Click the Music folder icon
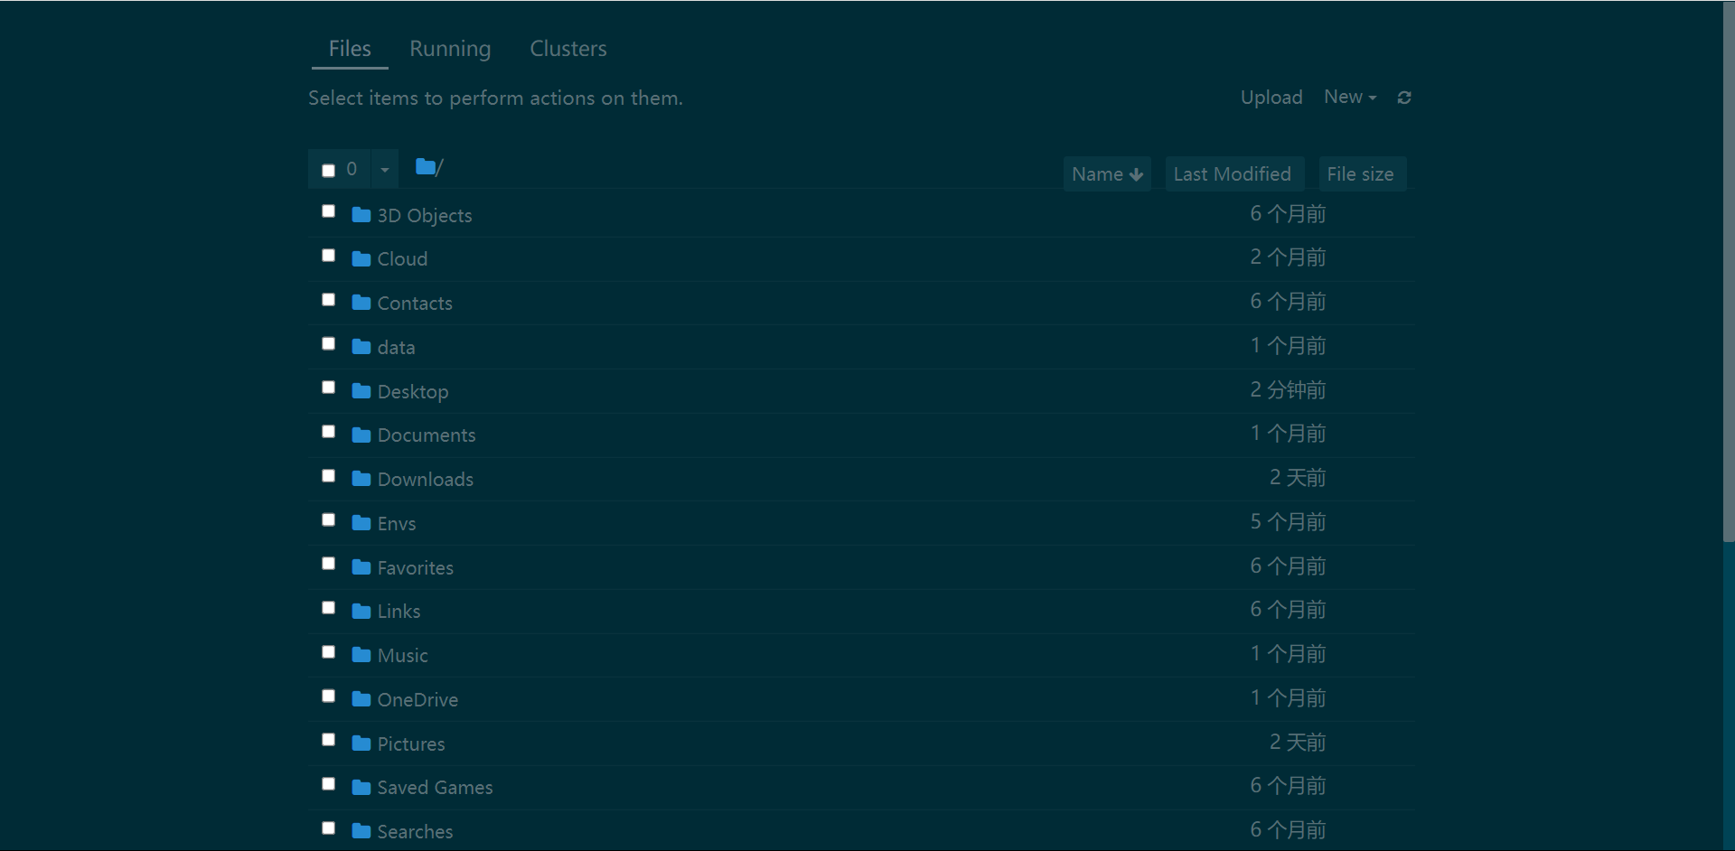This screenshot has height=851, width=1735. [361, 655]
